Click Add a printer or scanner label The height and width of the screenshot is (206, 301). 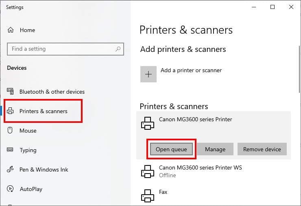[x=191, y=71]
